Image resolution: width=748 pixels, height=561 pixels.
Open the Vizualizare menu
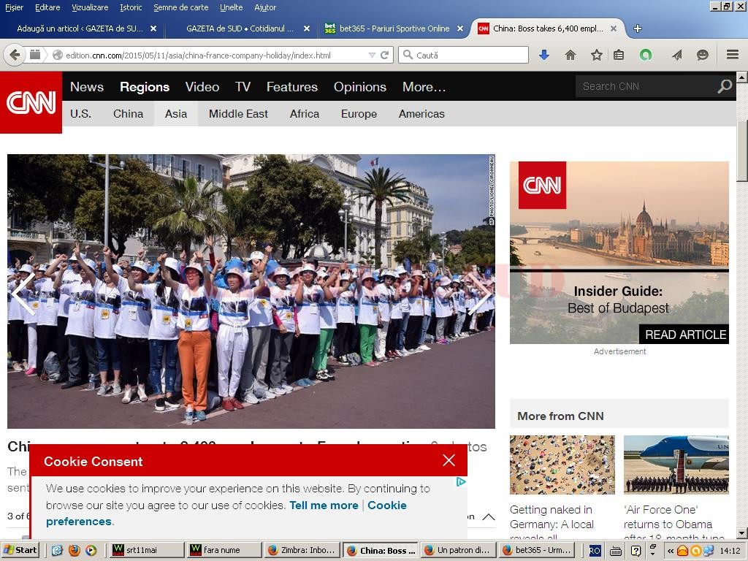tap(90, 7)
